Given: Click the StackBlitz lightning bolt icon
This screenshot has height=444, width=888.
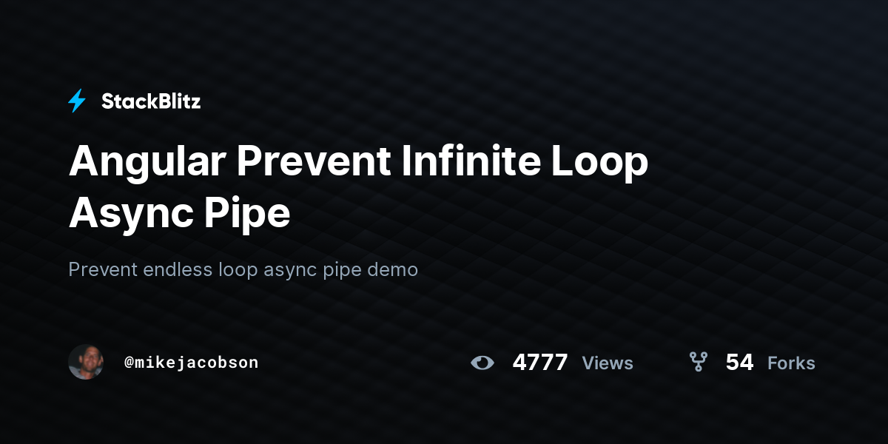Looking at the screenshot, I should (77, 101).
